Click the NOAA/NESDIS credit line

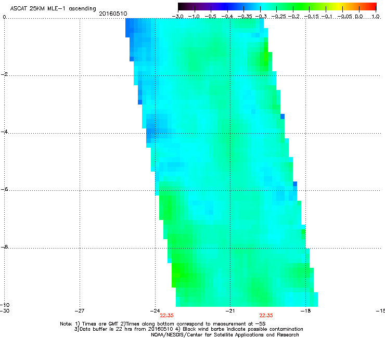(x=225, y=335)
